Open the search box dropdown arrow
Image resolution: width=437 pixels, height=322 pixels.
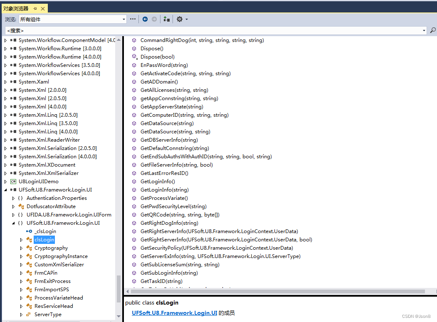pos(424,30)
